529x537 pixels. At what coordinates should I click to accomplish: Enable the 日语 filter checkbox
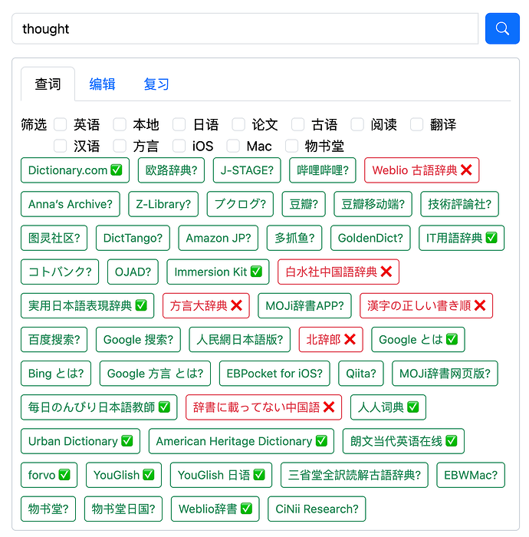tap(179, 124)
